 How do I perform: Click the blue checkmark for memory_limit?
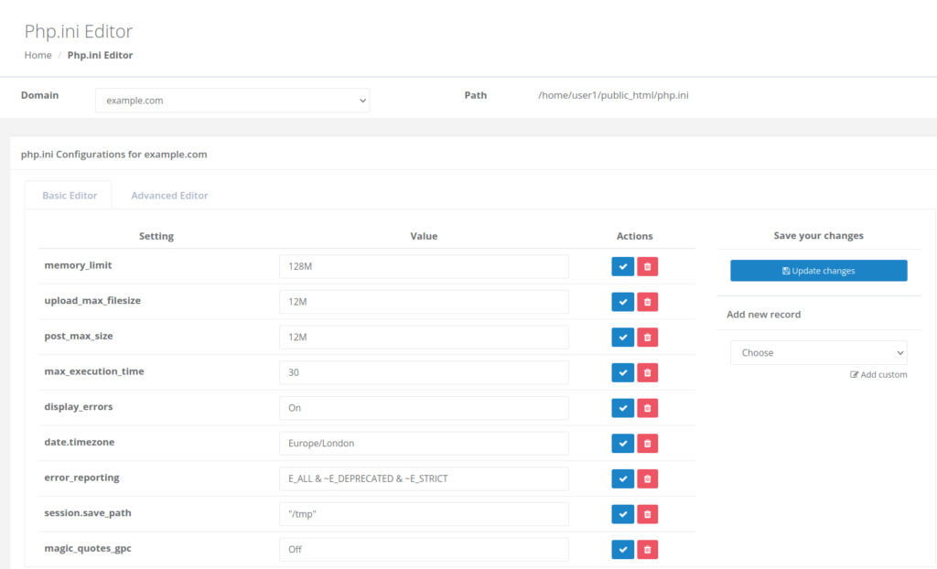click(x=622, y=266)
